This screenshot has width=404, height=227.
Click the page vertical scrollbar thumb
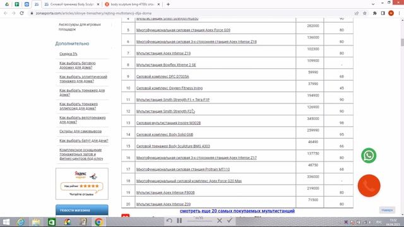click(402, 42)
